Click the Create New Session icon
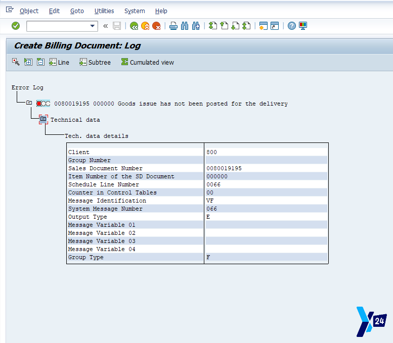The image size is (393, 343). click(263, 26)
